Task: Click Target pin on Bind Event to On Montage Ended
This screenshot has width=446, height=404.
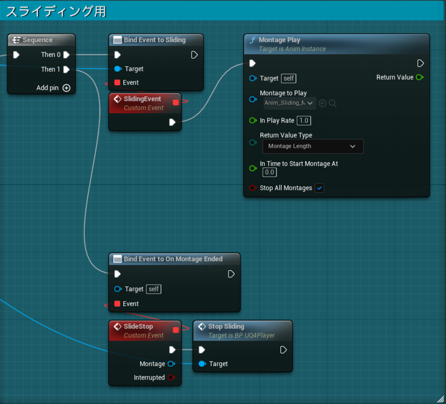Action: click(118, 289)
